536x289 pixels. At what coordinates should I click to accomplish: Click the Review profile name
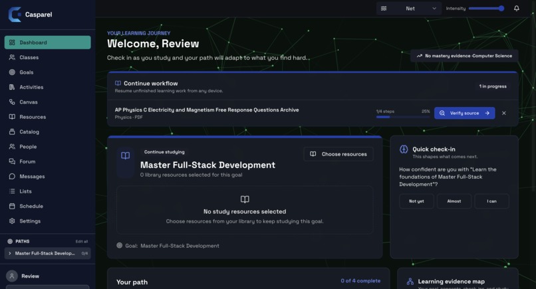[30, 276]
